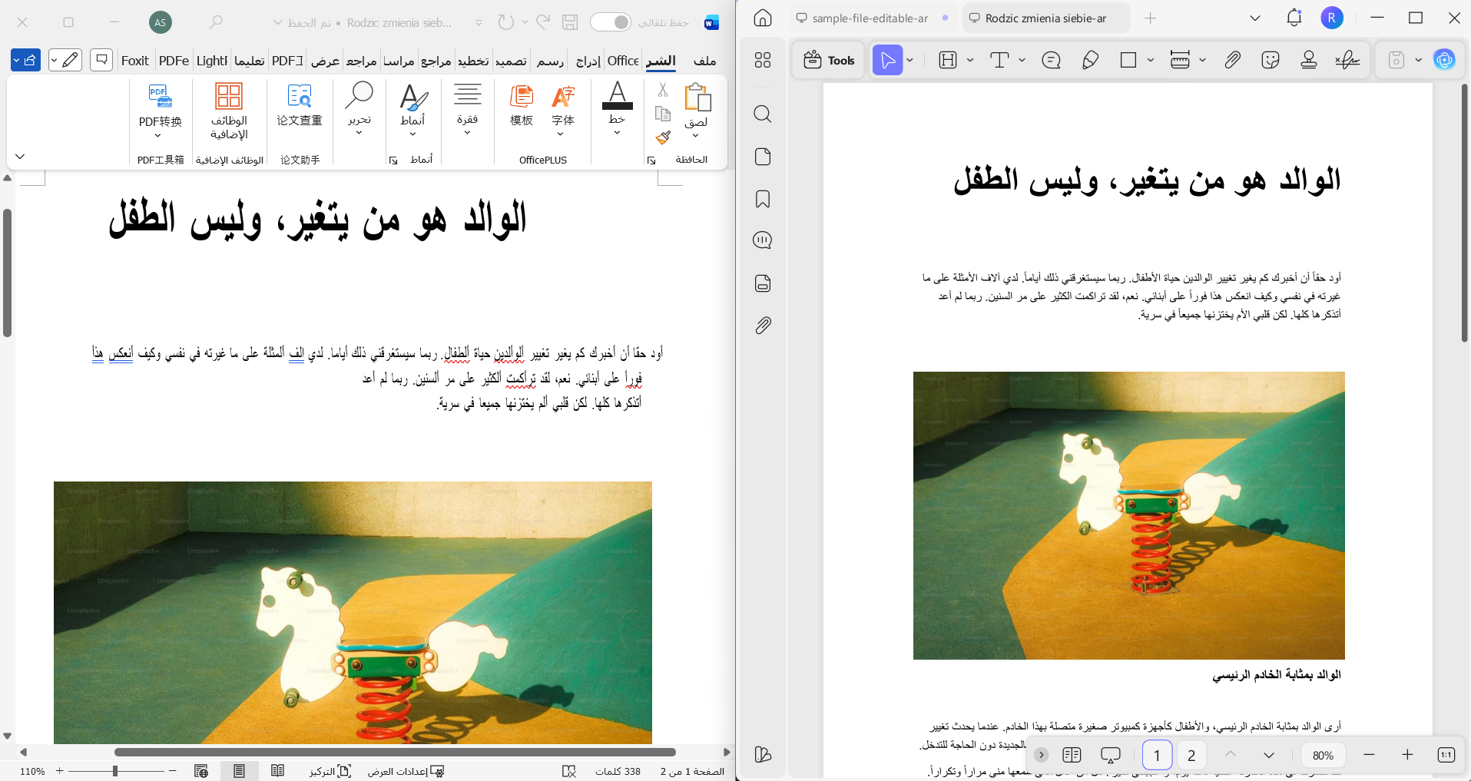The height and width of the screenshot is (781, 1471).
Task: Click the Tools button
Action: point(829,60)
